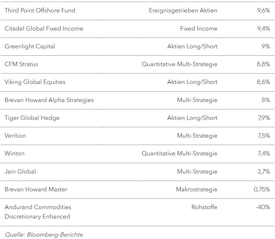275x239 pixels.
Task: Click the Third Point Offshore Fund name
Action: pos(40,10)
